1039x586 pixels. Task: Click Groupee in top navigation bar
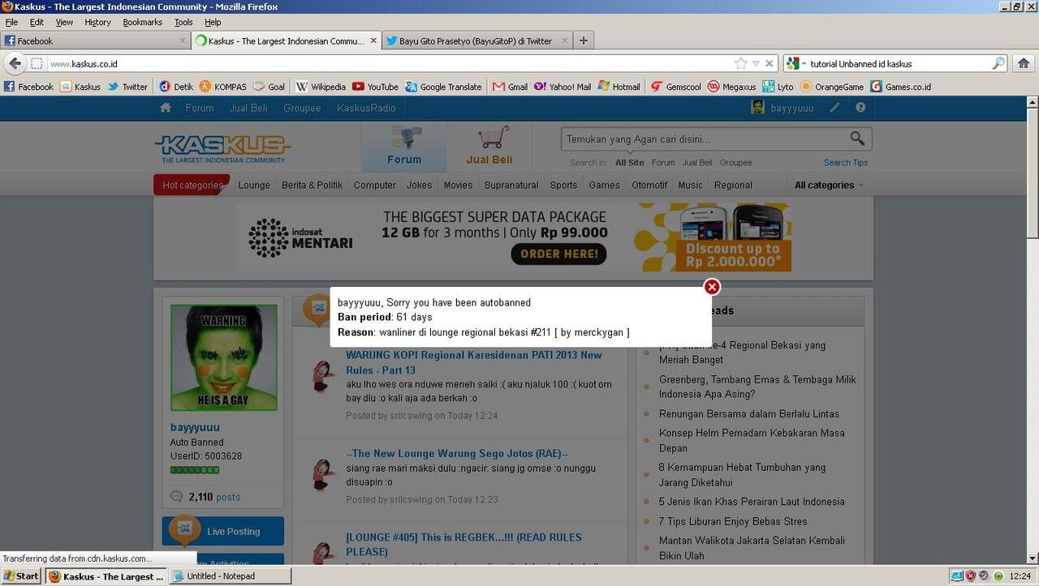click(x=302, y=108)
